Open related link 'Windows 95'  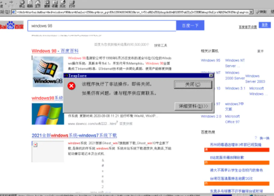pyautogui.click(x=210, y=60)
